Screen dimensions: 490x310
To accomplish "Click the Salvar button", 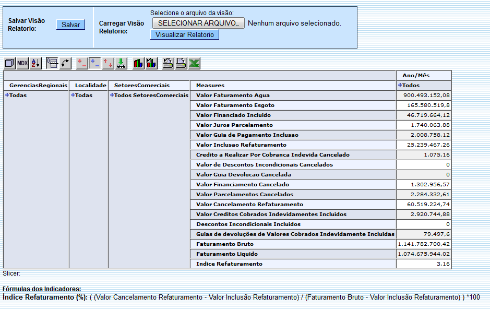I will (70, 25).
